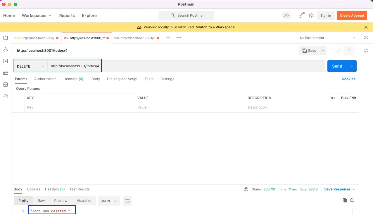373x215 pixels.
Task: Select the DEL request tab
Action: (x=87, y=38)
